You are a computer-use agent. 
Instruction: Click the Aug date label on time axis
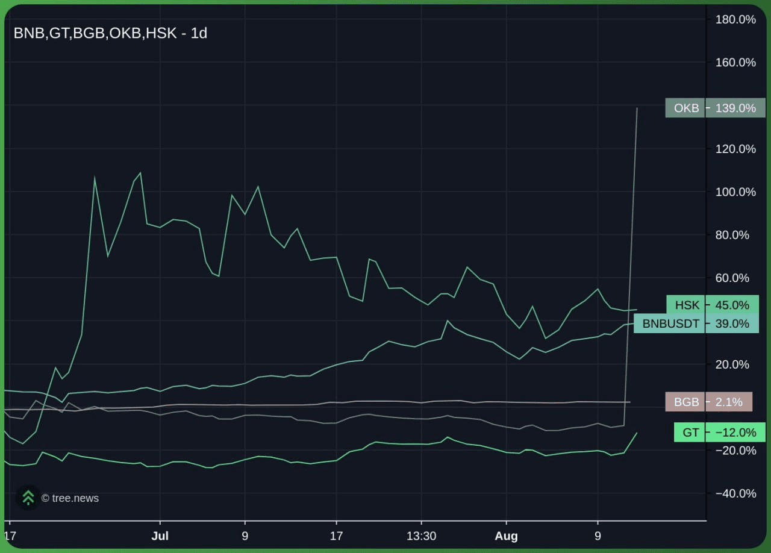[x=506, y=536]
